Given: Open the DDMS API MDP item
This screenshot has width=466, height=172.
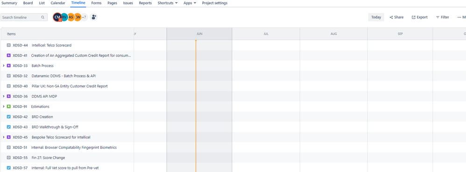Looking at the screenshot, I should pyautogui.click(x=44, y=96).
